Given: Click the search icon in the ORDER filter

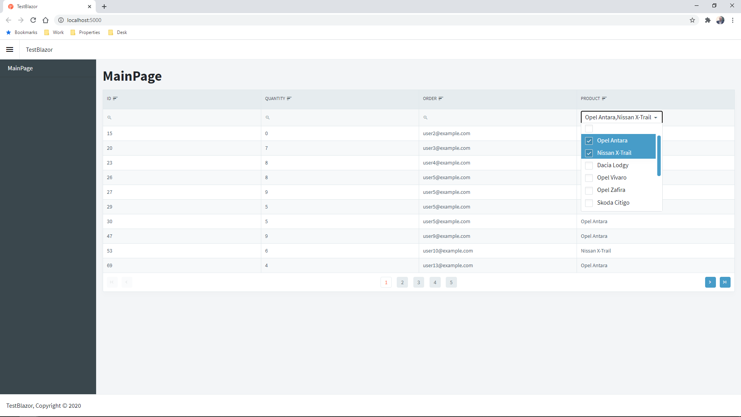Looking at the screenshot, I should pyautogui.click(x=426, y=117).
